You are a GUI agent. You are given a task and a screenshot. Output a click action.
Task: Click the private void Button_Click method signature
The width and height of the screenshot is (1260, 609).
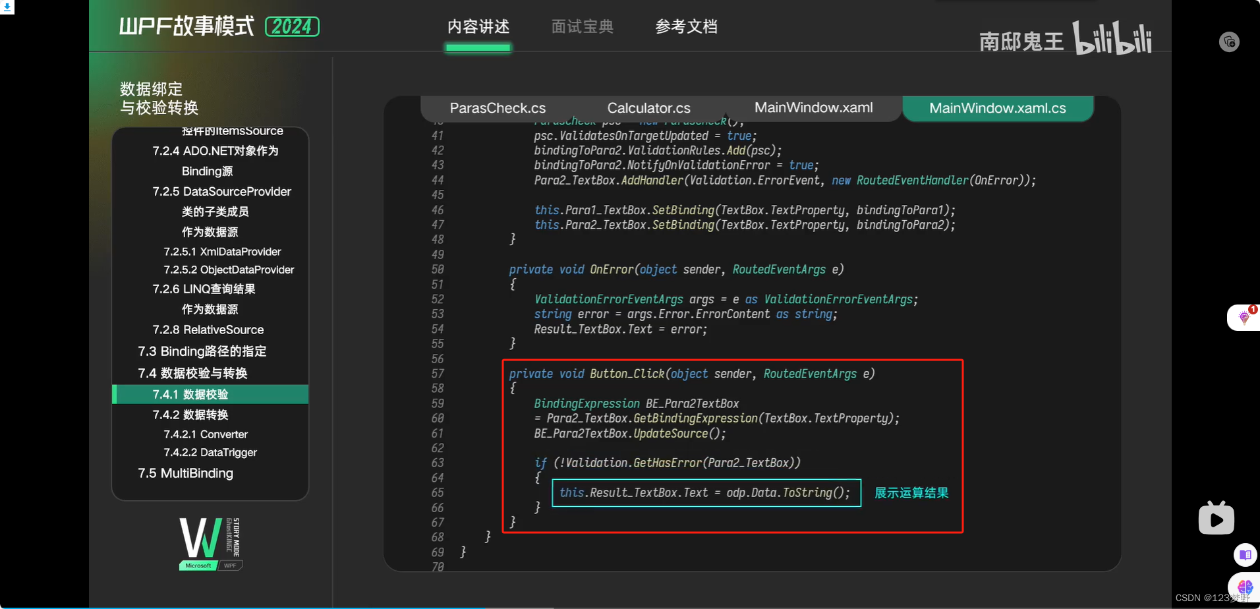(692, 374)
